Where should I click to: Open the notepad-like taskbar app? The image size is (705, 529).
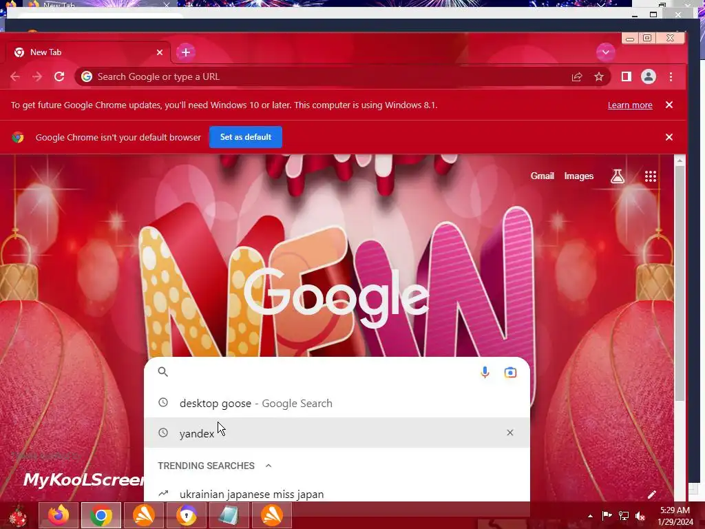pyautogui.click(x=229, y=515)
